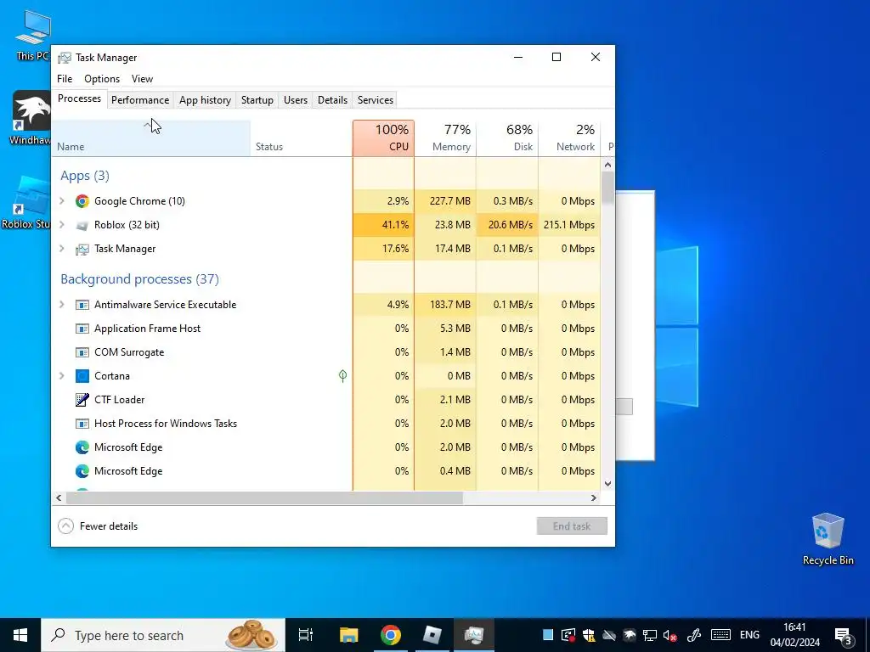Click the Cortana green leaf suspended icon
The height and width of the screenshot is (652, 870).
[343, 376]
